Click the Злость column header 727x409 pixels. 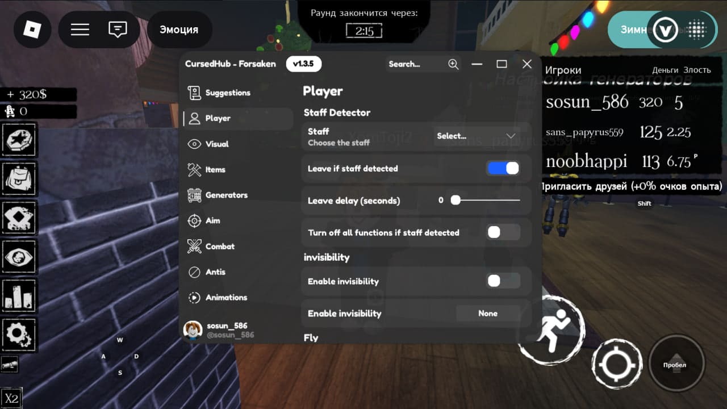697,70
